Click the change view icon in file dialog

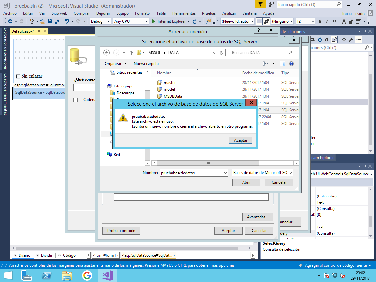(265, 64)
